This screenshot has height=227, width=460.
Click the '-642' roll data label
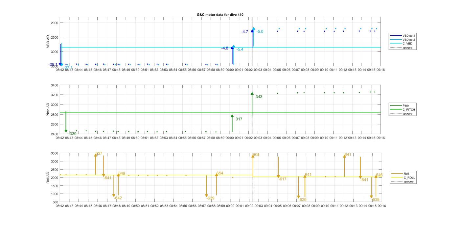click(118, 198)
